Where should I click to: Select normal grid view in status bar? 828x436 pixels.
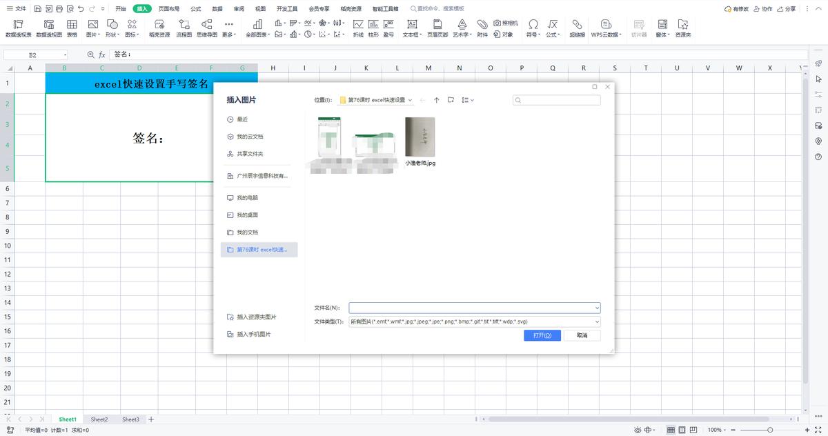click(x=671, y=430)
